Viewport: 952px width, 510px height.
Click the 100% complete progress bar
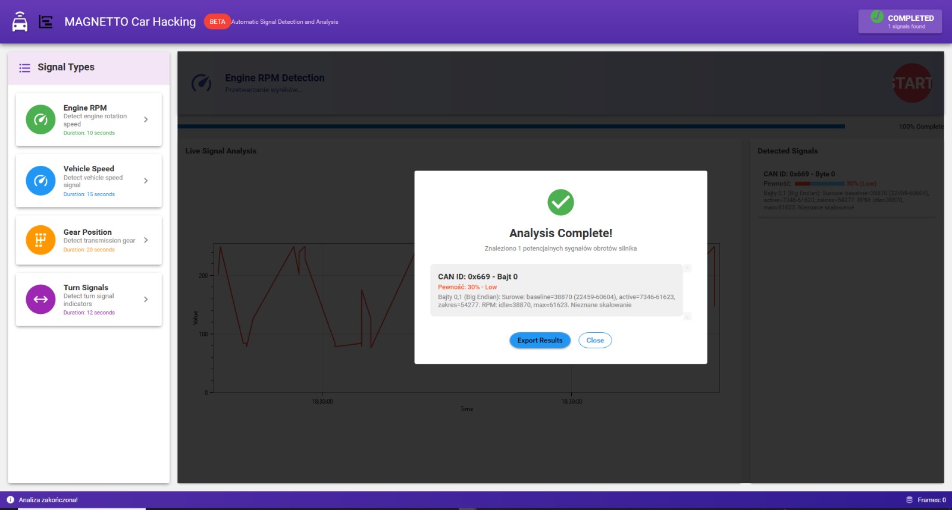[511, 127]
